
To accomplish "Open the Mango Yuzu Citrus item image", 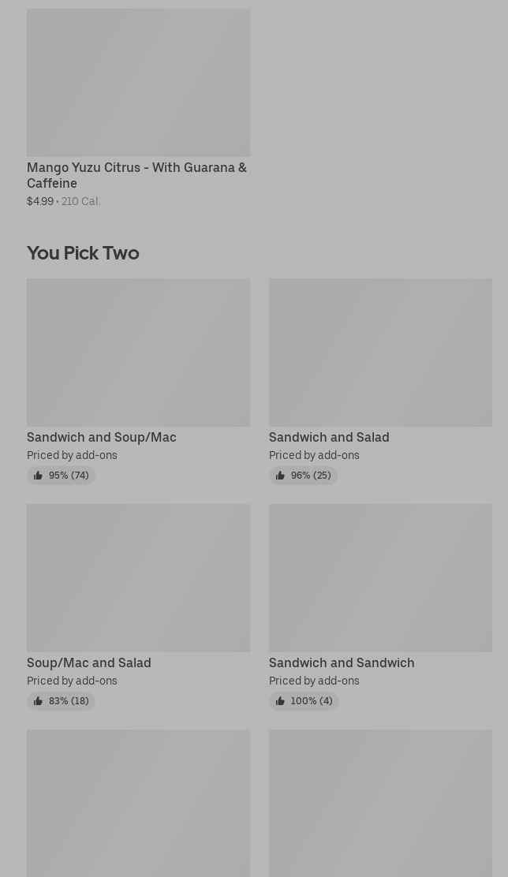I will click(x=138, y=82).
